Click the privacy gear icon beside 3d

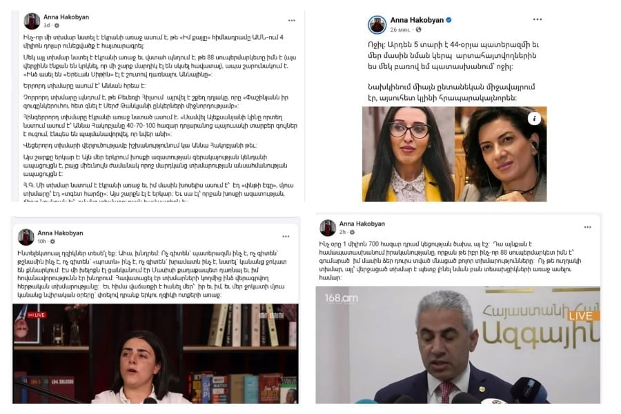(x=57, y=26)
